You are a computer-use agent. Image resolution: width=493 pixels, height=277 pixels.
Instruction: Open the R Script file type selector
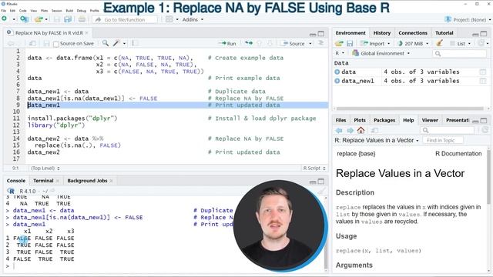click(314, 169)
